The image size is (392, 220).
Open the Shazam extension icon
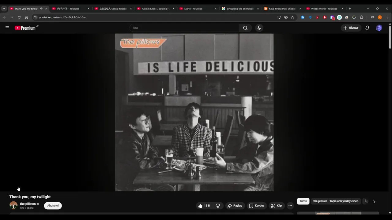pyautogui.click(x=303, y=17)
